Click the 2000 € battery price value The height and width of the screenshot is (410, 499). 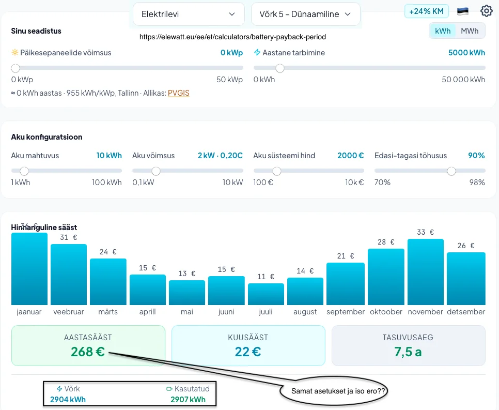tap(350, 156)
